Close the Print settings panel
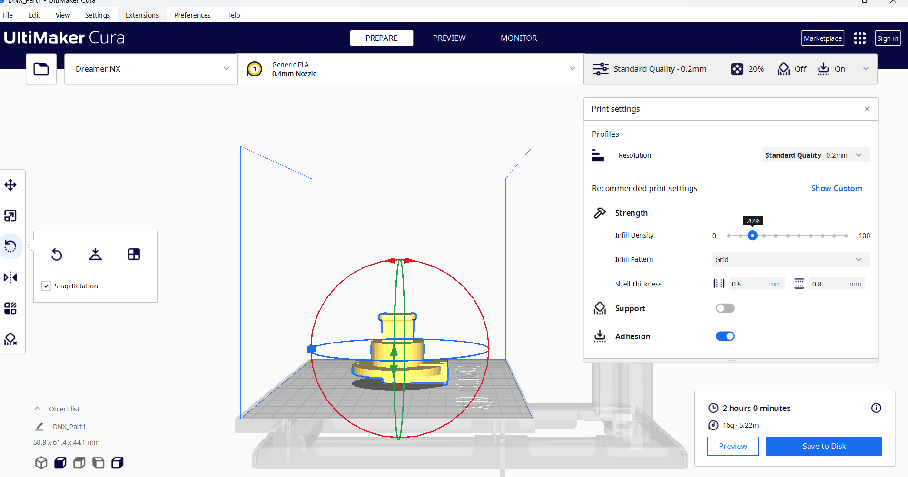 click(867, 109)
